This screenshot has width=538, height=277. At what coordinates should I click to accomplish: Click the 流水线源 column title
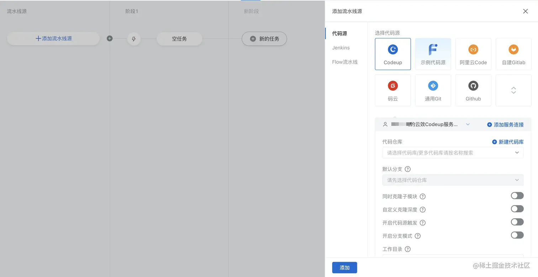17,11
